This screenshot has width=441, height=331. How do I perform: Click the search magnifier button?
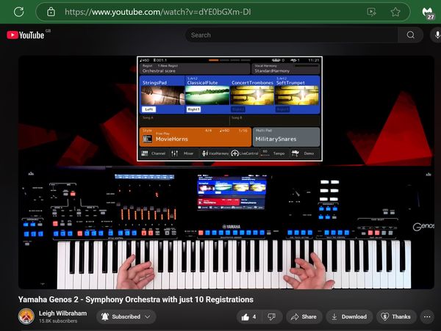click(x=411, y=34)
